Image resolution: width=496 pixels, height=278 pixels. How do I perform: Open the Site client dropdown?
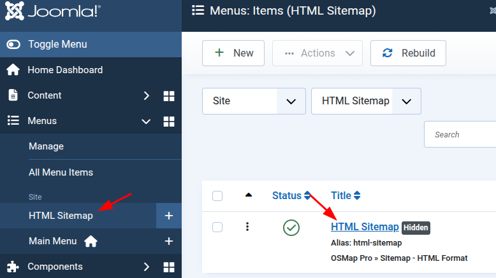[254, 101]
